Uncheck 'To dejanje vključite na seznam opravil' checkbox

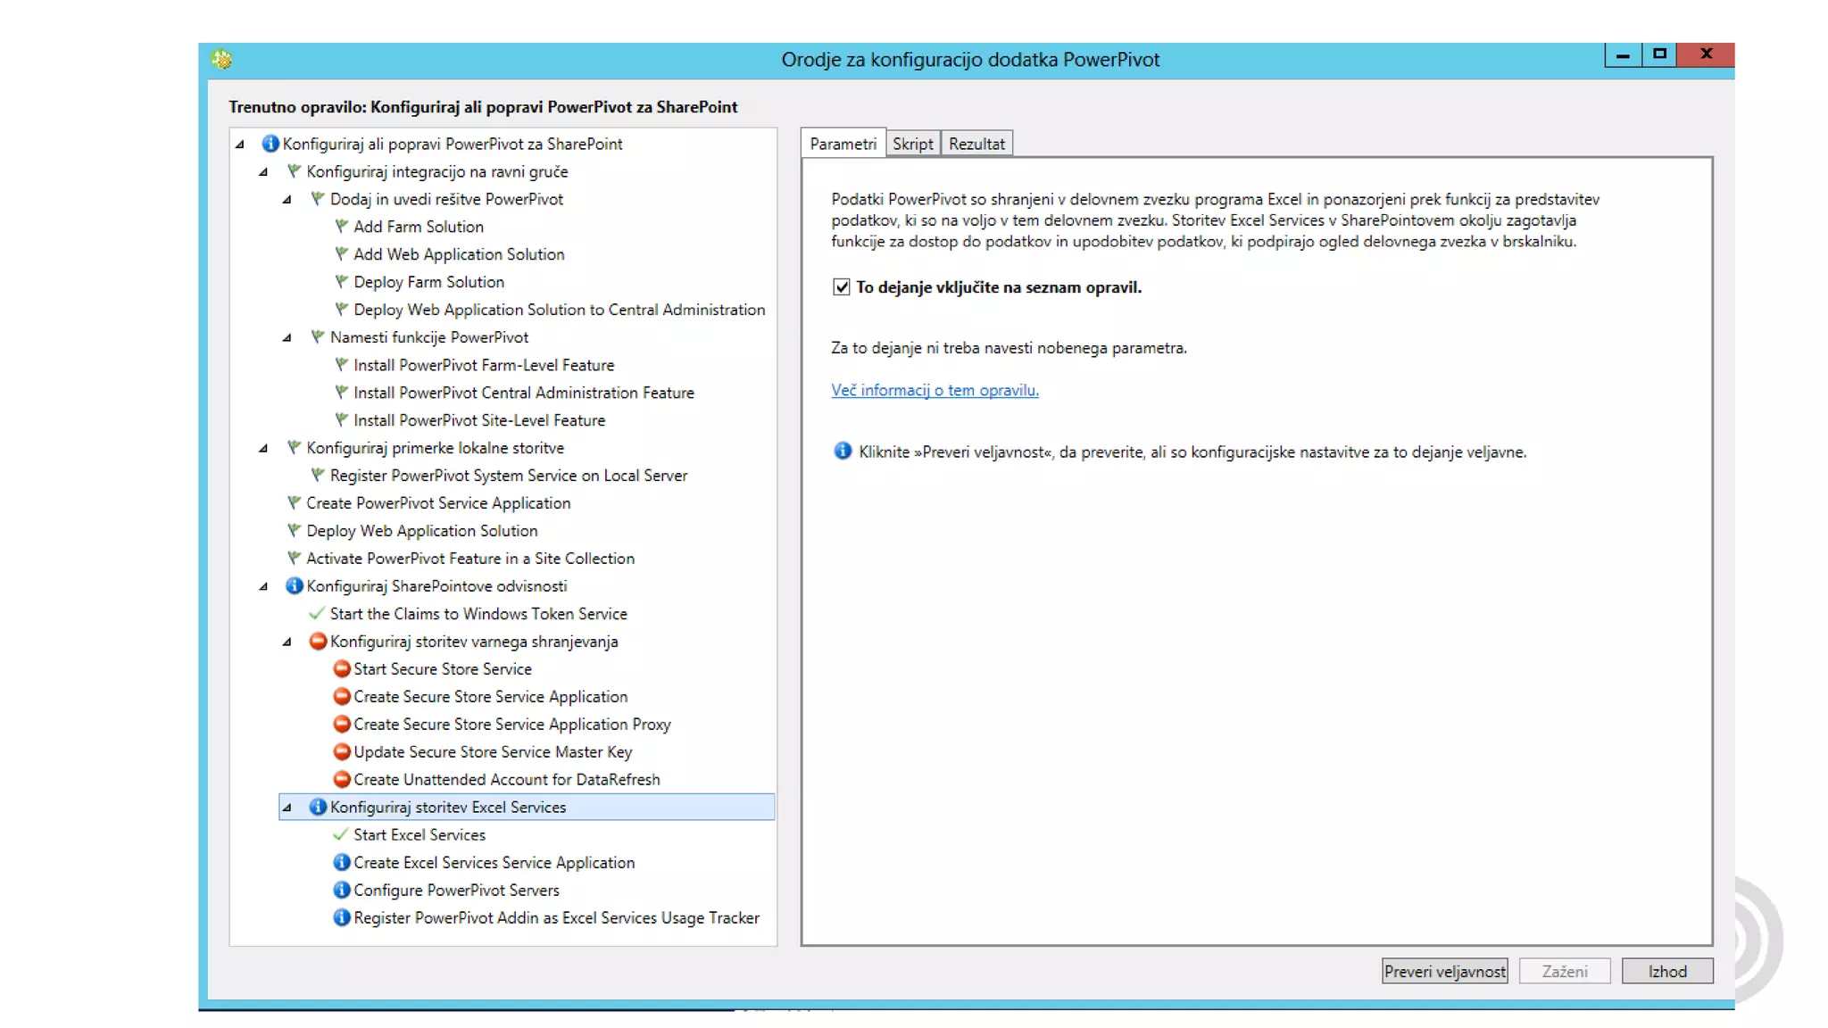[841, 286]
